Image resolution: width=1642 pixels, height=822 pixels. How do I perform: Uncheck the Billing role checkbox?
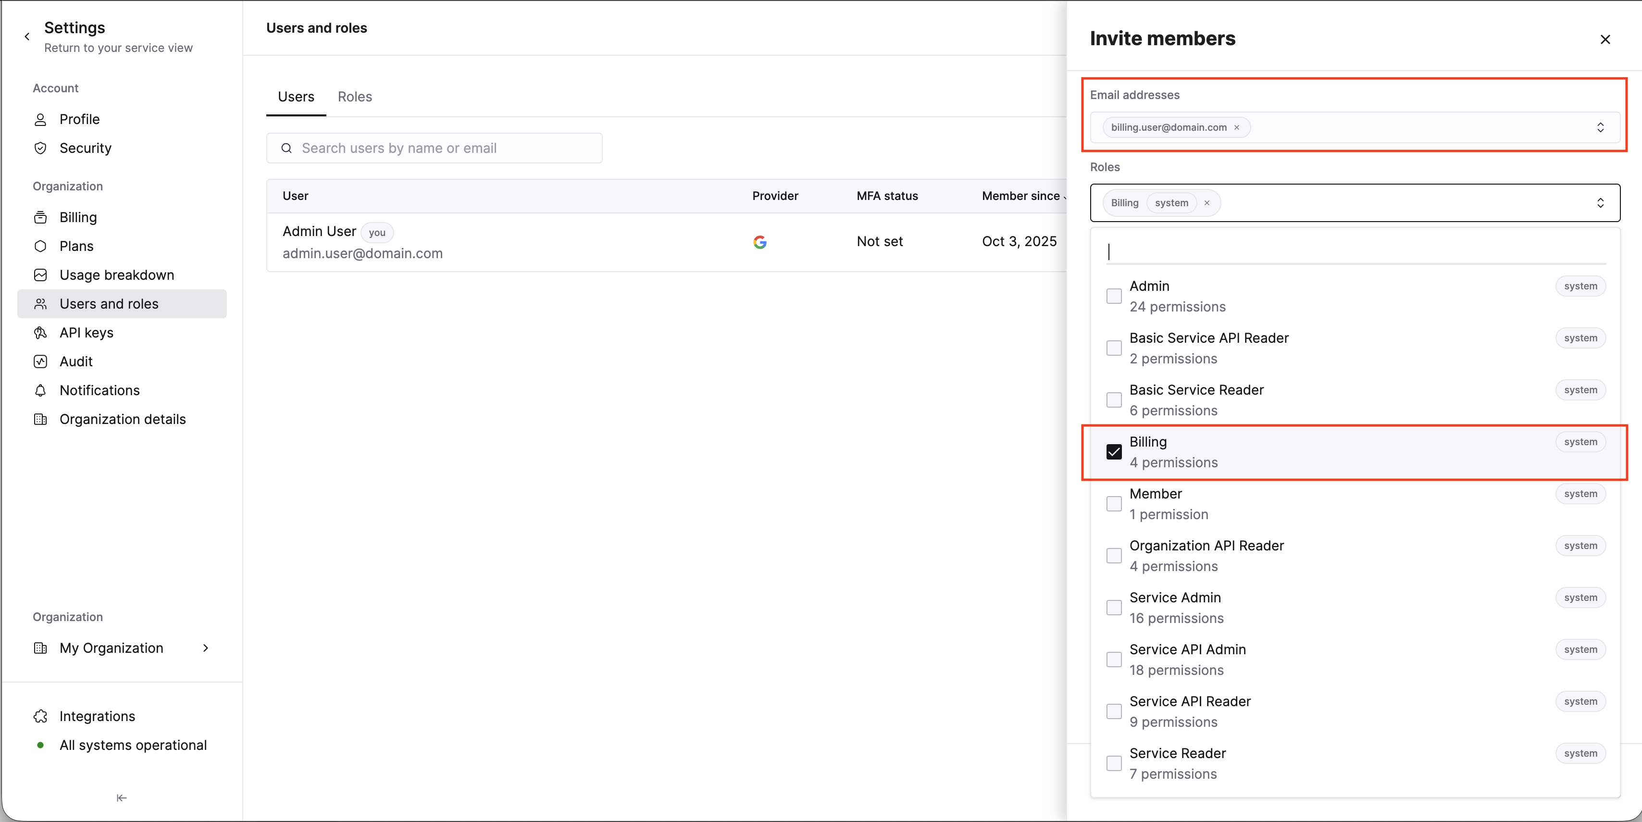pos(1114,452)
